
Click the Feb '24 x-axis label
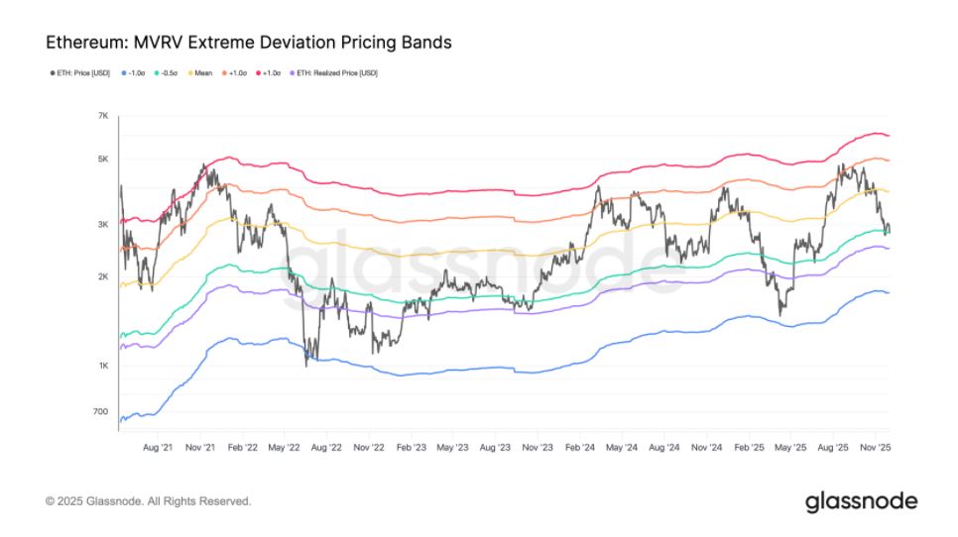580,447
